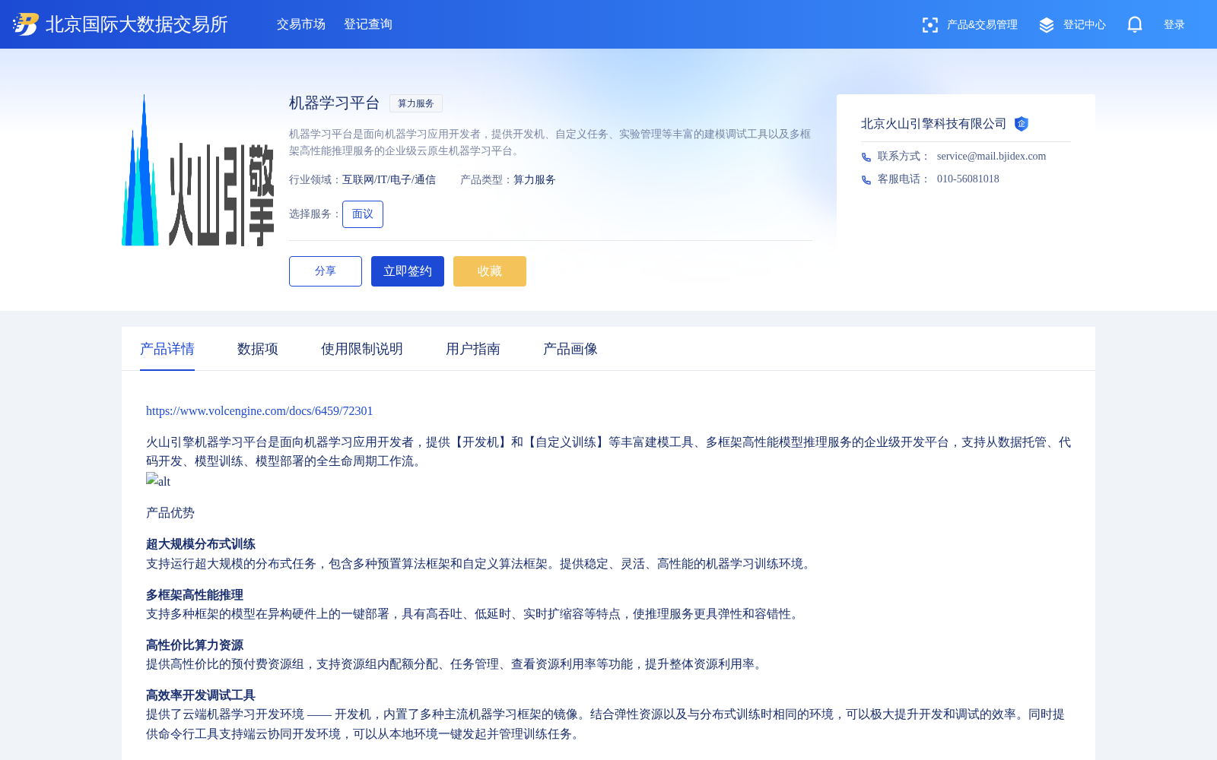Viewport: 1217px width, 760px height.
Task: Click the phone icon beside 联系方式
Action: tap(866, 157)
